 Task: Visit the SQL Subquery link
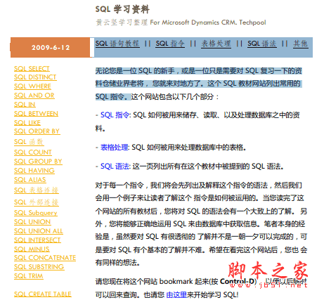(36, 213)
